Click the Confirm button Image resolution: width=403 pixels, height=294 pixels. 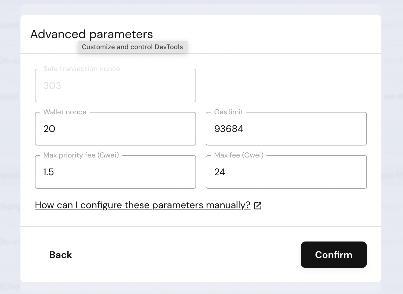point(334,255)
